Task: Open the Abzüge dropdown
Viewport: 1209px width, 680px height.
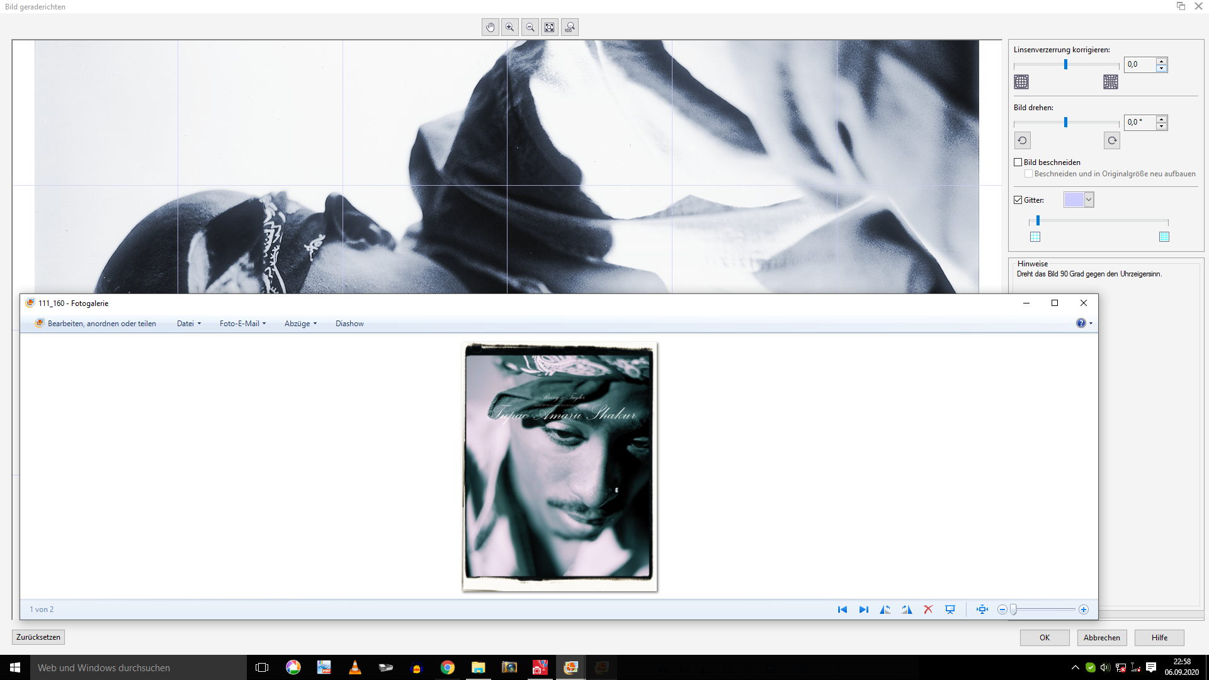Action: 300,324
